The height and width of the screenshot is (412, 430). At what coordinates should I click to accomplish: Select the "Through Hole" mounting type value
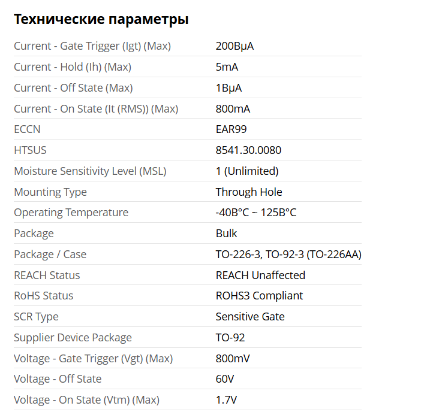[249, 192]
